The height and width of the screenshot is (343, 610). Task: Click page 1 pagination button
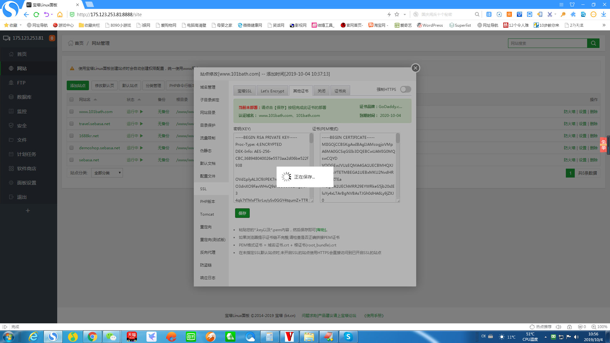click(570, 173)
